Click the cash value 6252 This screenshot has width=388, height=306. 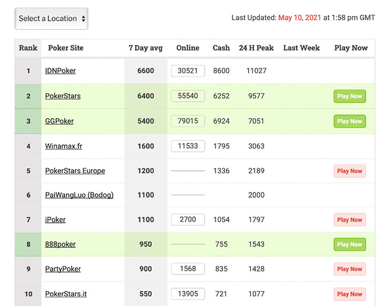221,96
